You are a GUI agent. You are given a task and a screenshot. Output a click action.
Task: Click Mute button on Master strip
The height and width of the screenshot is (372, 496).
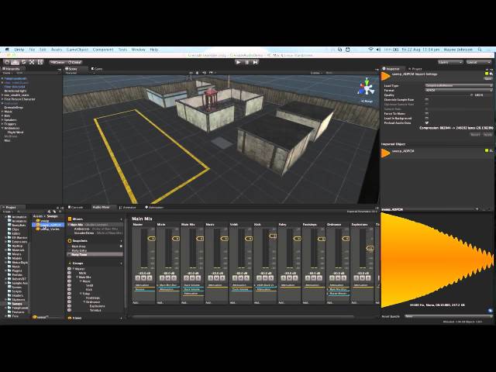click(143, 278)
